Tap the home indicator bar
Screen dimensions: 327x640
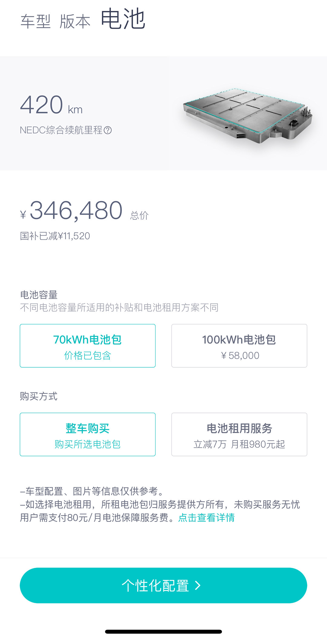click(163, 632)
